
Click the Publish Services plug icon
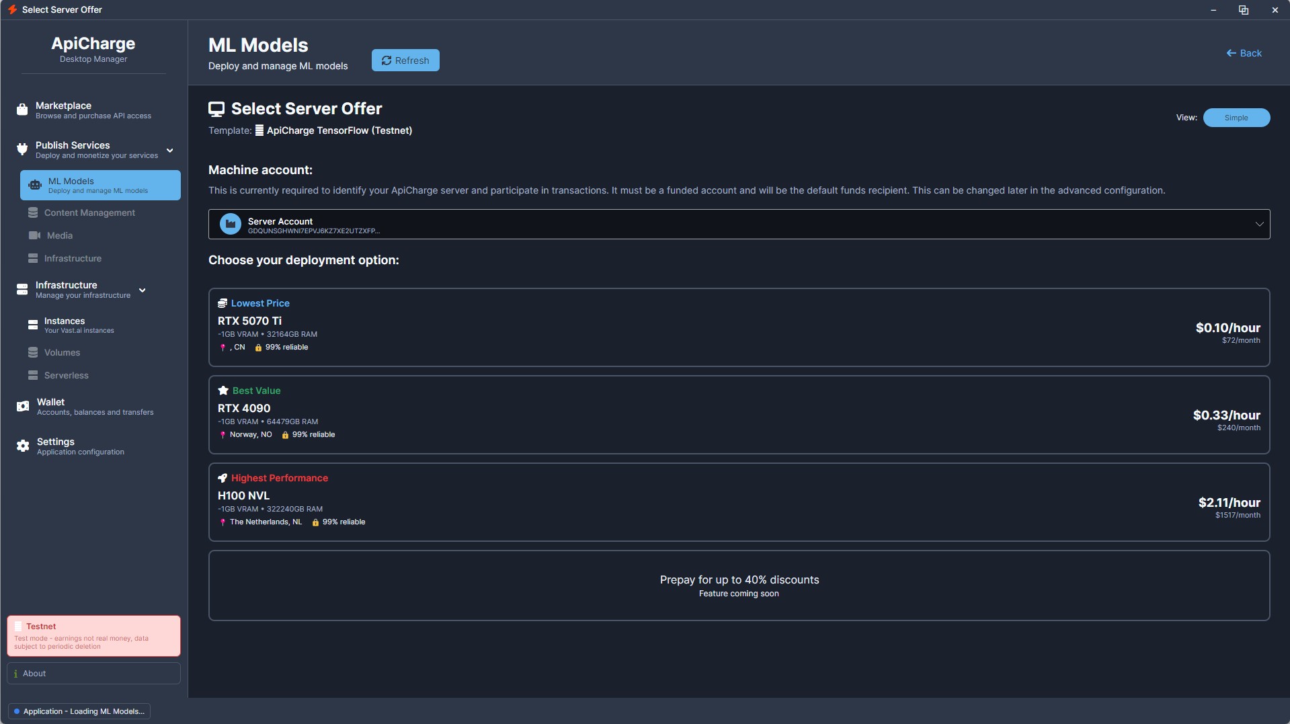point(22,149)
